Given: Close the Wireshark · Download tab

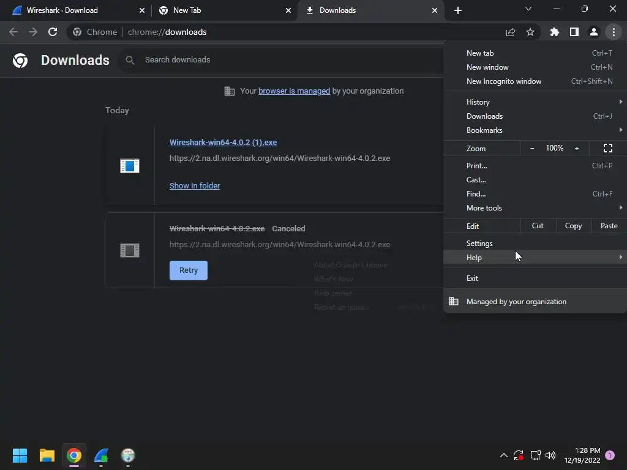Looking at the screenshot, I should 142,10.
